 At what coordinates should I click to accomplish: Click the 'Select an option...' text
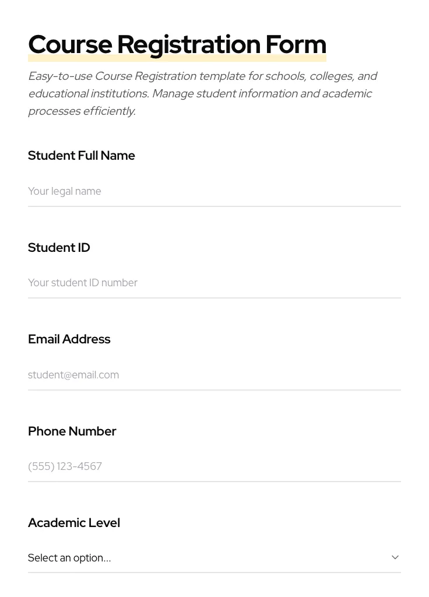pos(69,558)
